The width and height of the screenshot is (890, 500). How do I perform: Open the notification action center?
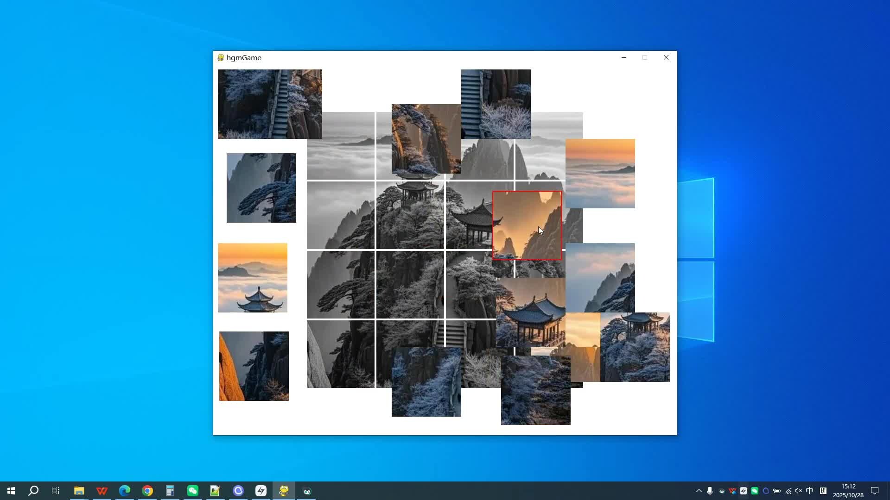point(875,491)
